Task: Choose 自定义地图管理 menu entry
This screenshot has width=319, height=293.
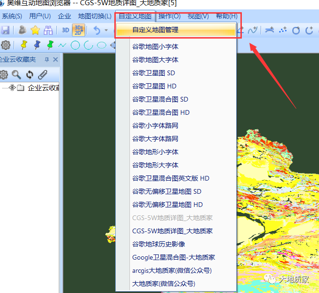Action: point(176,30)
